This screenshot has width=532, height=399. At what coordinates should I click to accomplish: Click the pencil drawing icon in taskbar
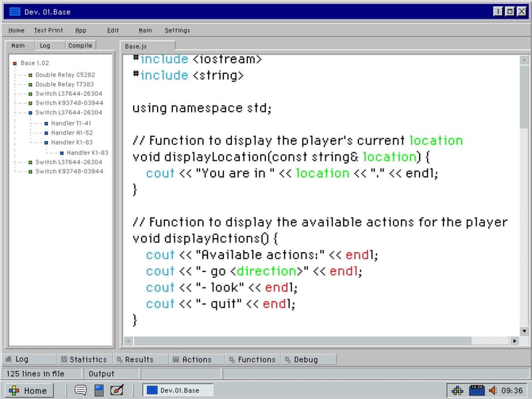[x=116, y=390]
